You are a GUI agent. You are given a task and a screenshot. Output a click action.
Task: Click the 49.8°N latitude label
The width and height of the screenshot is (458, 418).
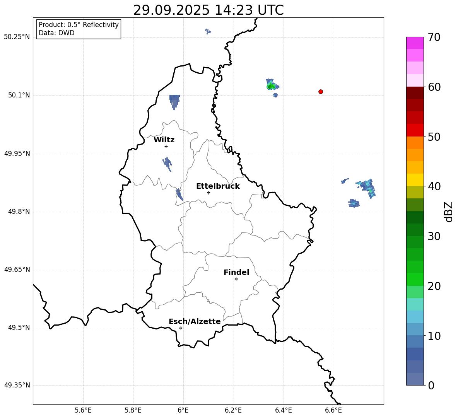coord(19,212)
